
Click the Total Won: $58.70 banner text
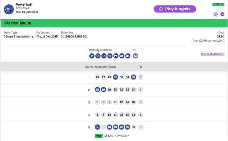pyautogui.click(x=17, y=23)
